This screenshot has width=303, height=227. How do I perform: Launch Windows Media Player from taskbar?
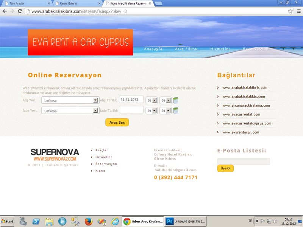(x=62, y=221)
